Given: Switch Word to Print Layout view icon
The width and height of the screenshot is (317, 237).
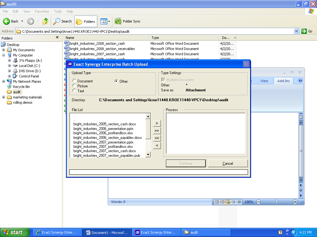Looking at the screenshot, I should (x=217, y=202).
